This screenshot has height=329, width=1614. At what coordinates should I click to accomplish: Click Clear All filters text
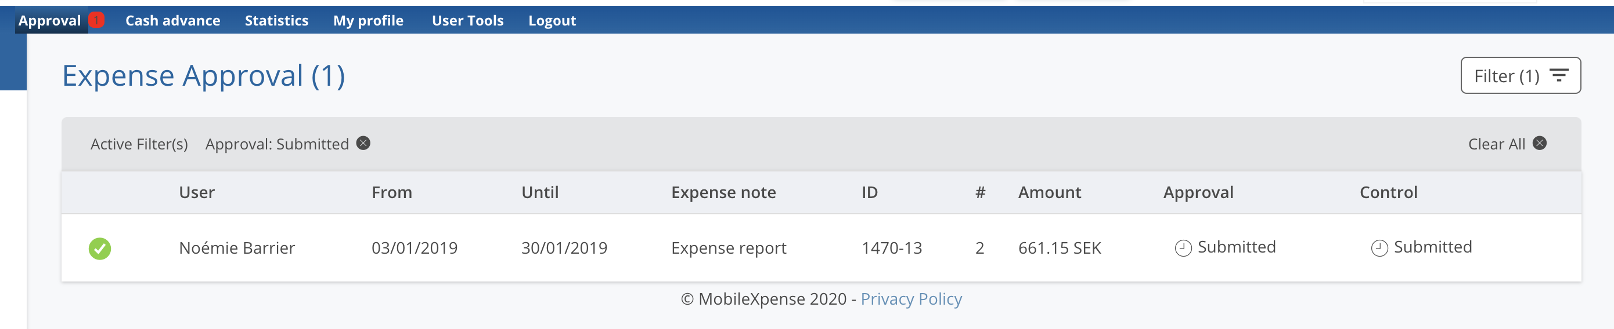point(1496,144)
